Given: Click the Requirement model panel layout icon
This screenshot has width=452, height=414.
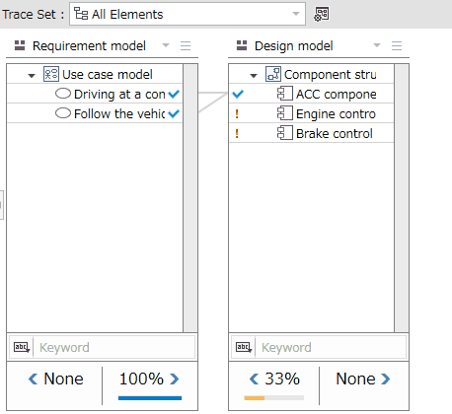Looking at the screenshot, I should click(x=20, y=45).
